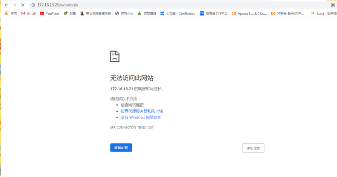Click the 重新加载 (reload) button
The height and width of the screenshot is (177, 337).
tap(121, 148)
